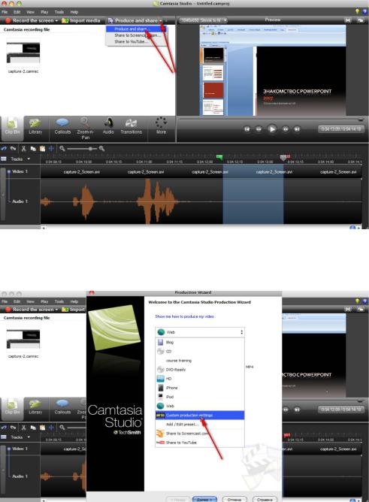
Task: Close the Production Wizard with its red button
Action: coord(92,292)
